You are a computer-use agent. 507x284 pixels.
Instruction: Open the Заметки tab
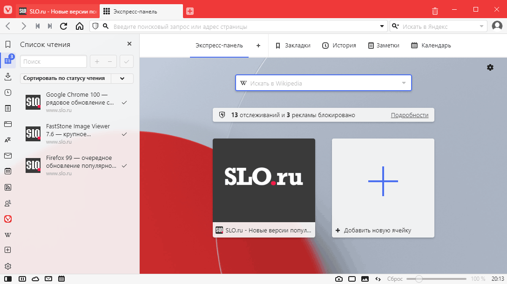click(x=384, y=46)
